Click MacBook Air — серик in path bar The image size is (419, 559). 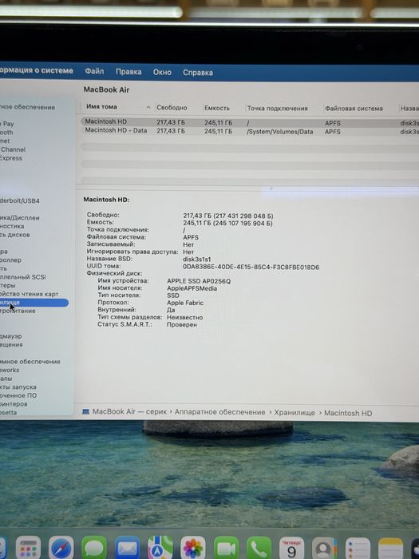(x=129, y=411)
